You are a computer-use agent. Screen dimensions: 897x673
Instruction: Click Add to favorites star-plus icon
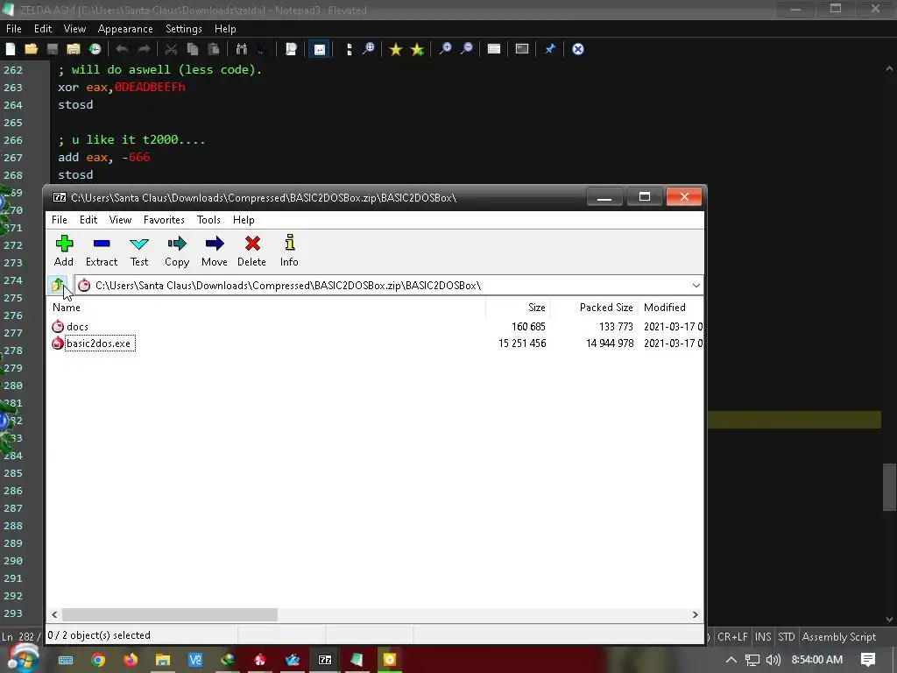point(417,49)
